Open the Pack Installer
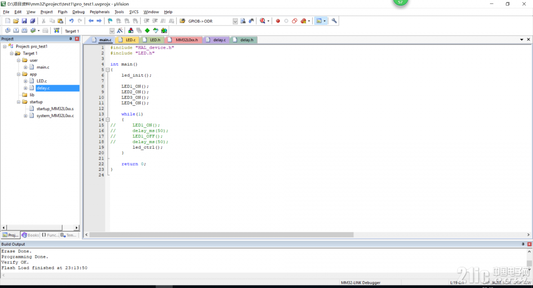 [164, 31]
